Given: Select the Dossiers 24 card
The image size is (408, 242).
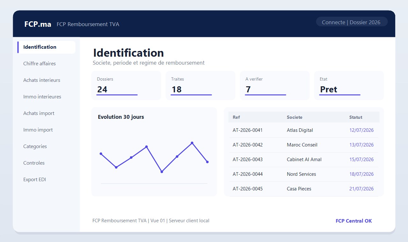Looking at the screenshot, I should 126,86.
